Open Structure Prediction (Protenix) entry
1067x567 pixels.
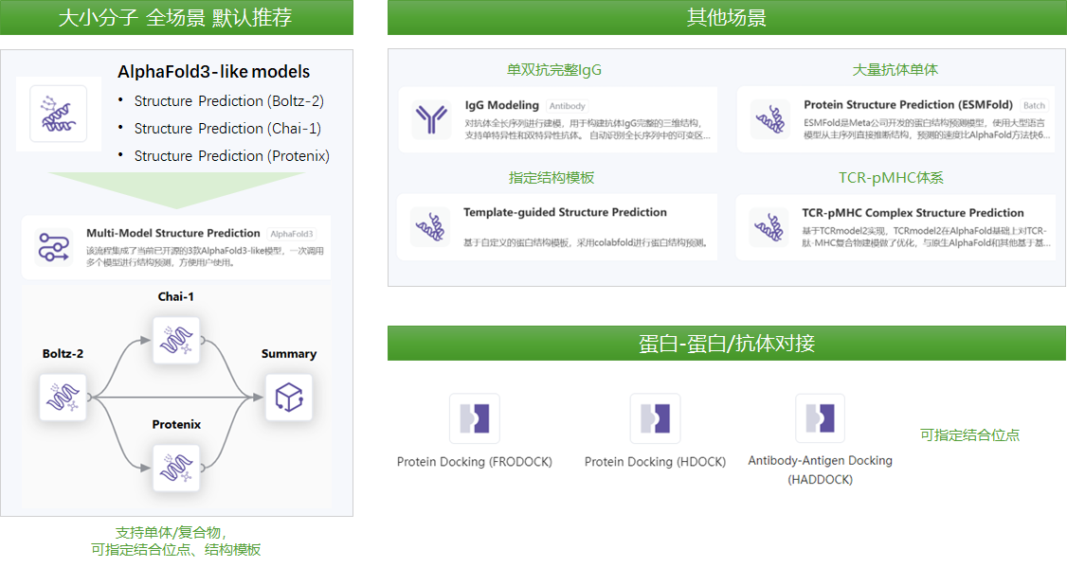232,155
